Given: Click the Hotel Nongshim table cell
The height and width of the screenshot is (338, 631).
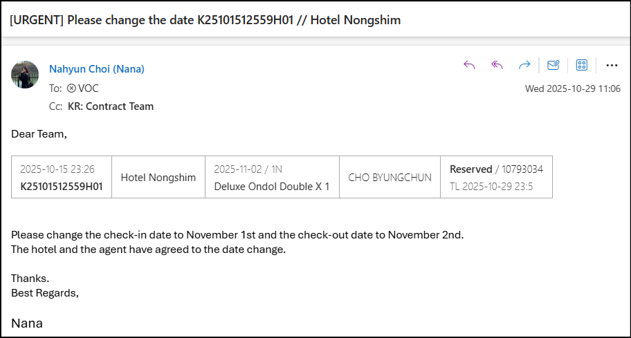Looking at the screenshot, I should (x=158, y=178).
